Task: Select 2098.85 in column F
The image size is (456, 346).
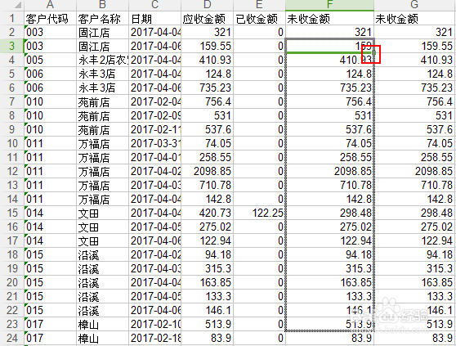Action: tap(329, 171)
